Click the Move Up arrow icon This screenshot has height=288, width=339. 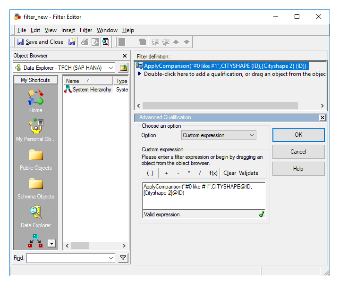pos(176,42)
